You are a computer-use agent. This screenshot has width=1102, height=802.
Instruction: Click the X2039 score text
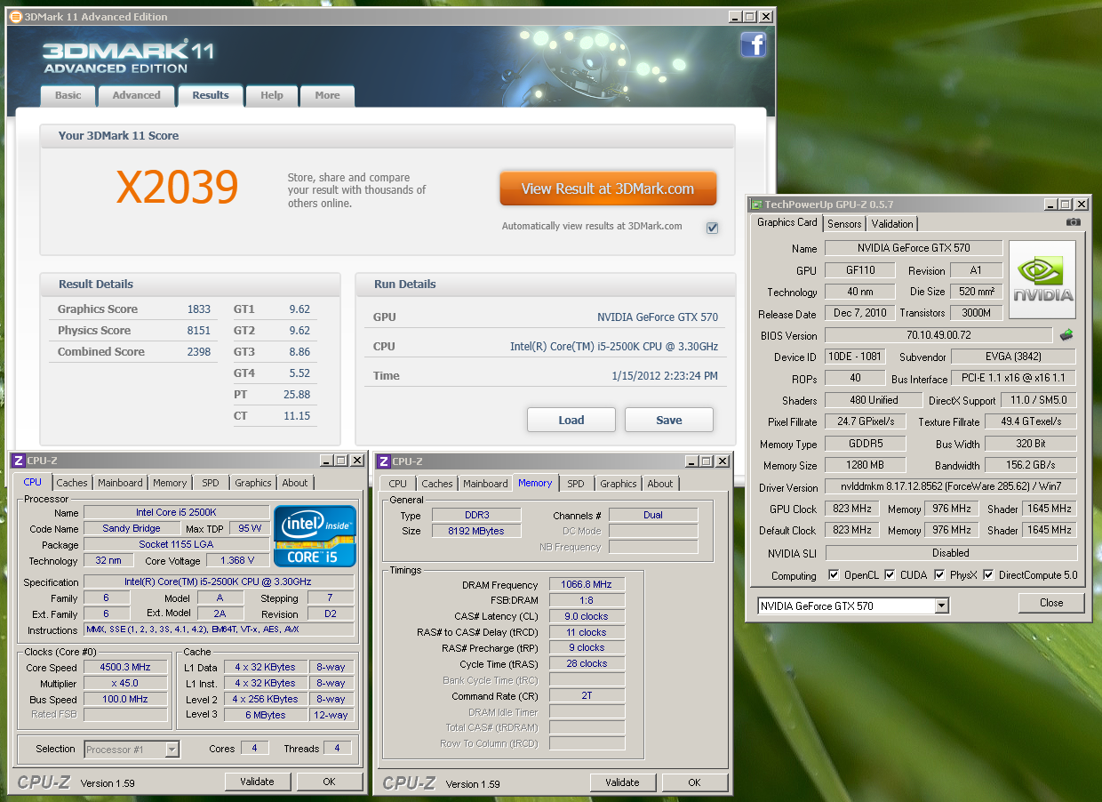[x=178, y=188]
